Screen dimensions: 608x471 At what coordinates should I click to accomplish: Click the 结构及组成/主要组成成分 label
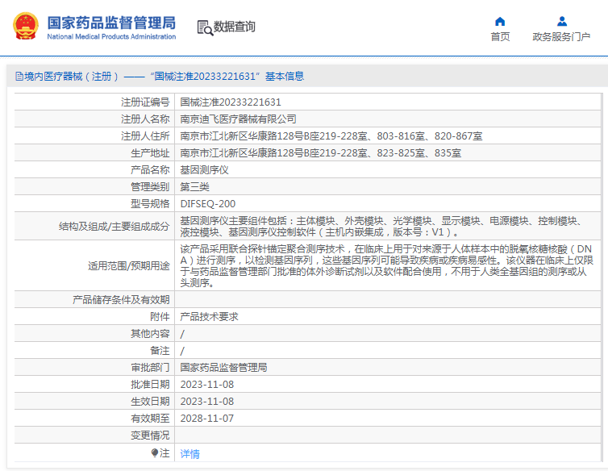[x=115, y=227]
